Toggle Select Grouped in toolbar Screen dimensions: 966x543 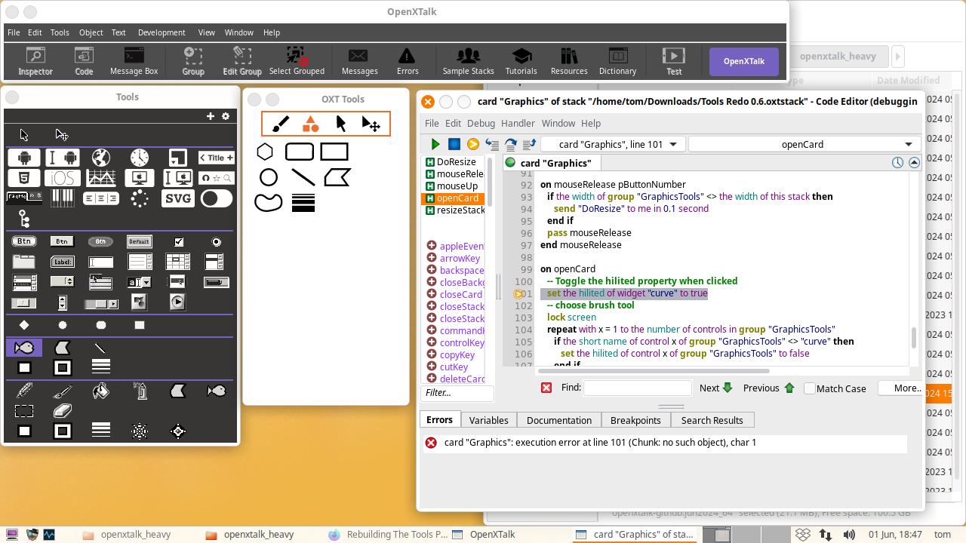point(297,61)
